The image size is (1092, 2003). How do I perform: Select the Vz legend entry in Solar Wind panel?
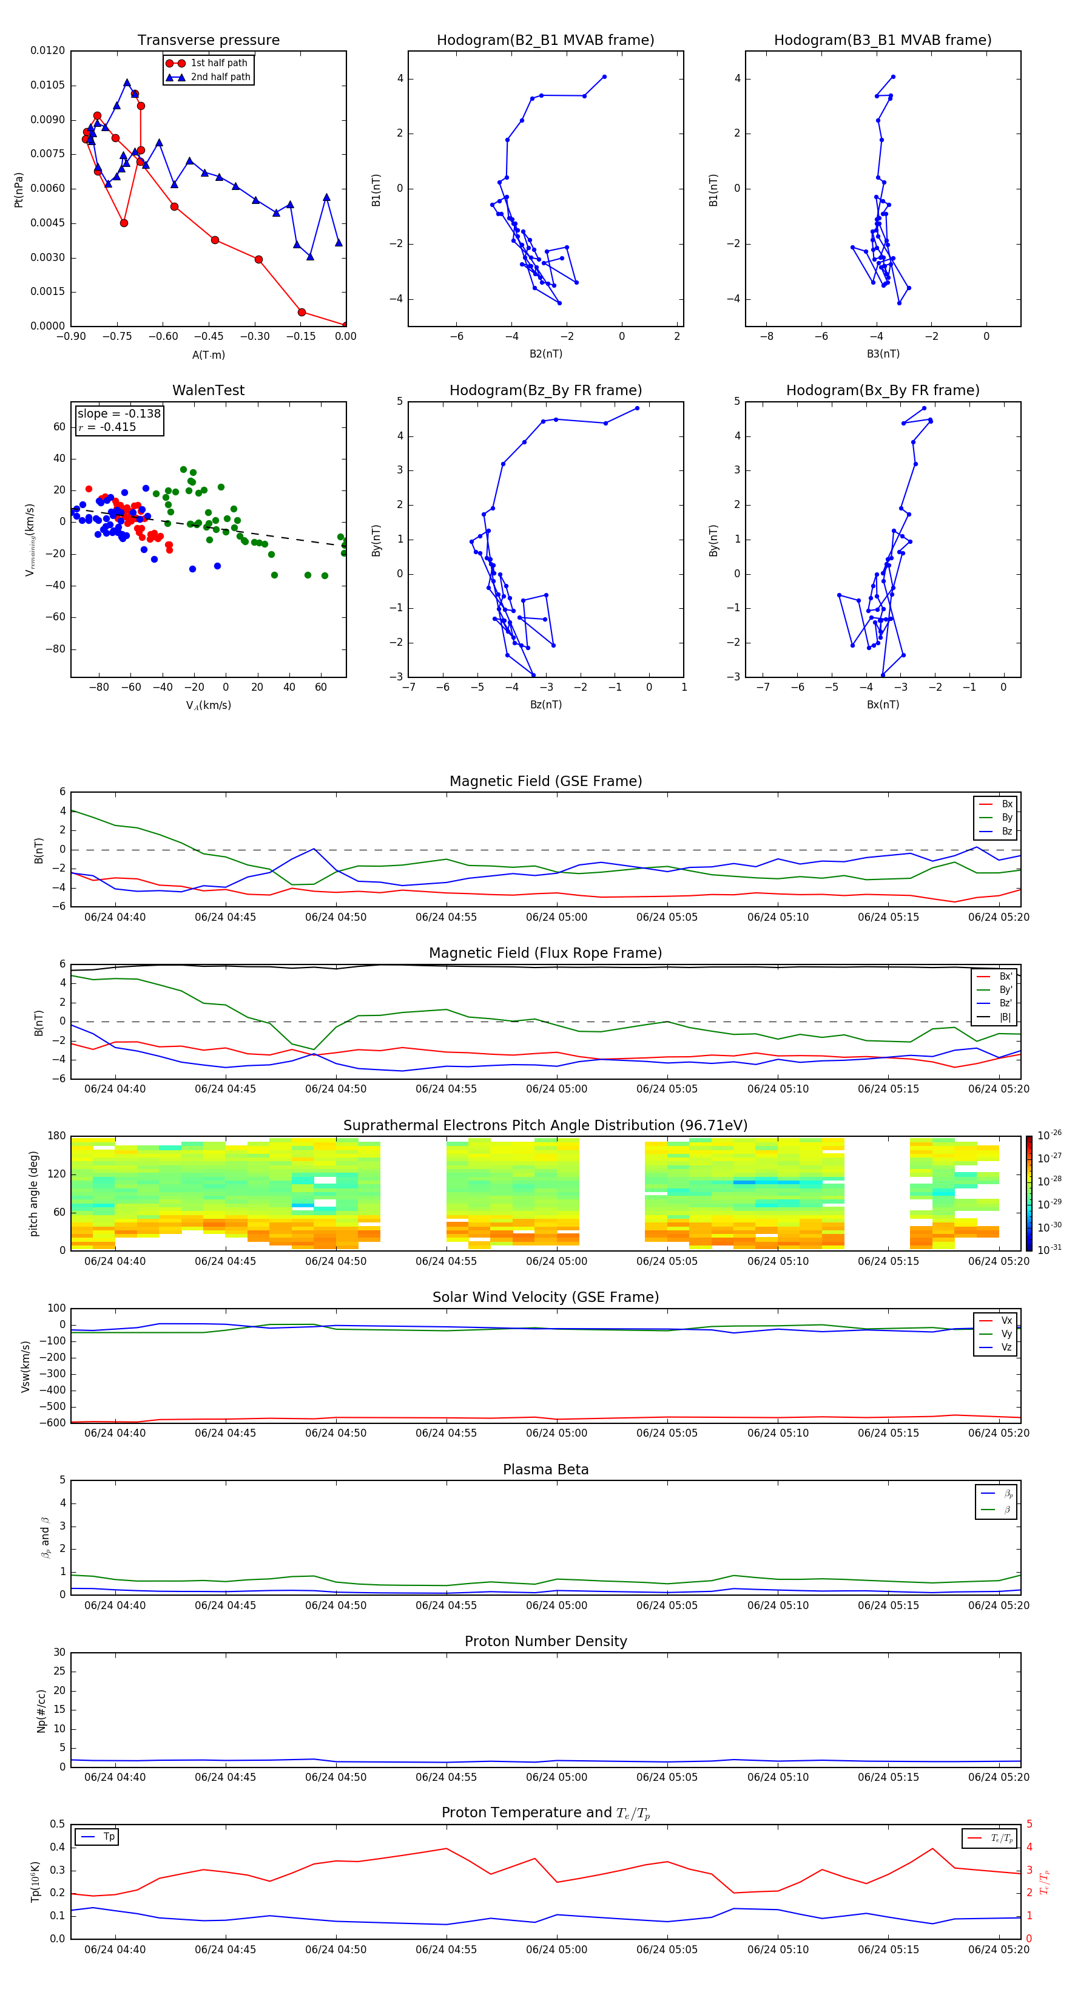tap(996, 1347)
